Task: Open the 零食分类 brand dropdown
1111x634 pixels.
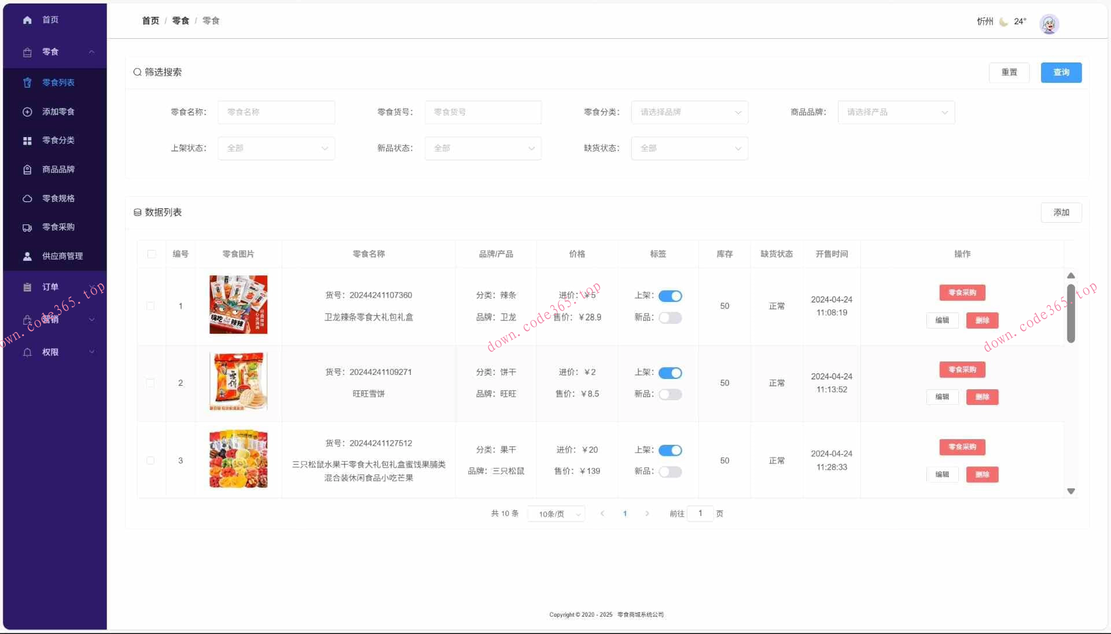Action: pos(689,112)
